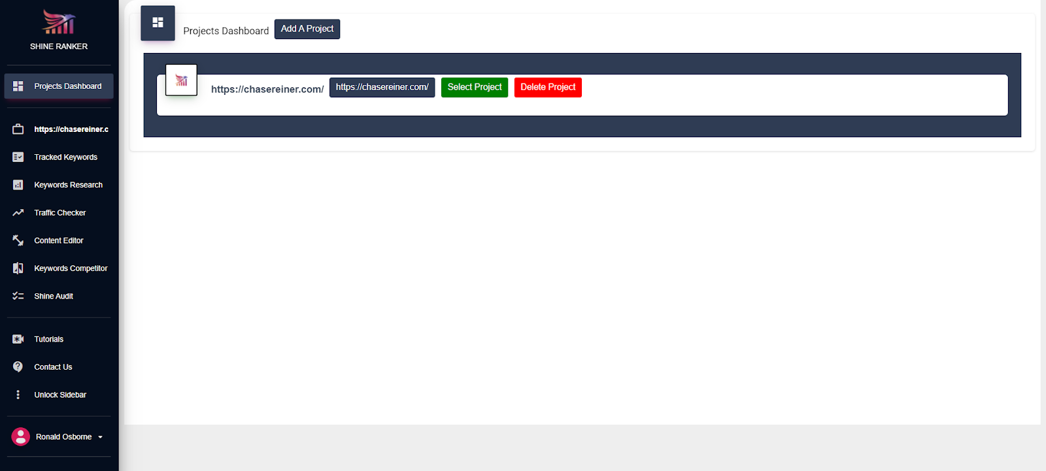Open Traffic Checker from sidebar
The image size is (1046, 471).
(59, 213)
